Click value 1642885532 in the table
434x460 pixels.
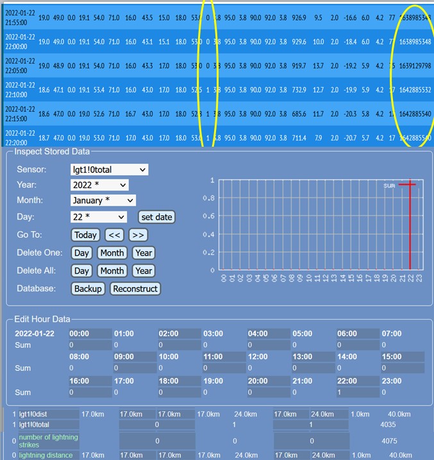(415, 90)
